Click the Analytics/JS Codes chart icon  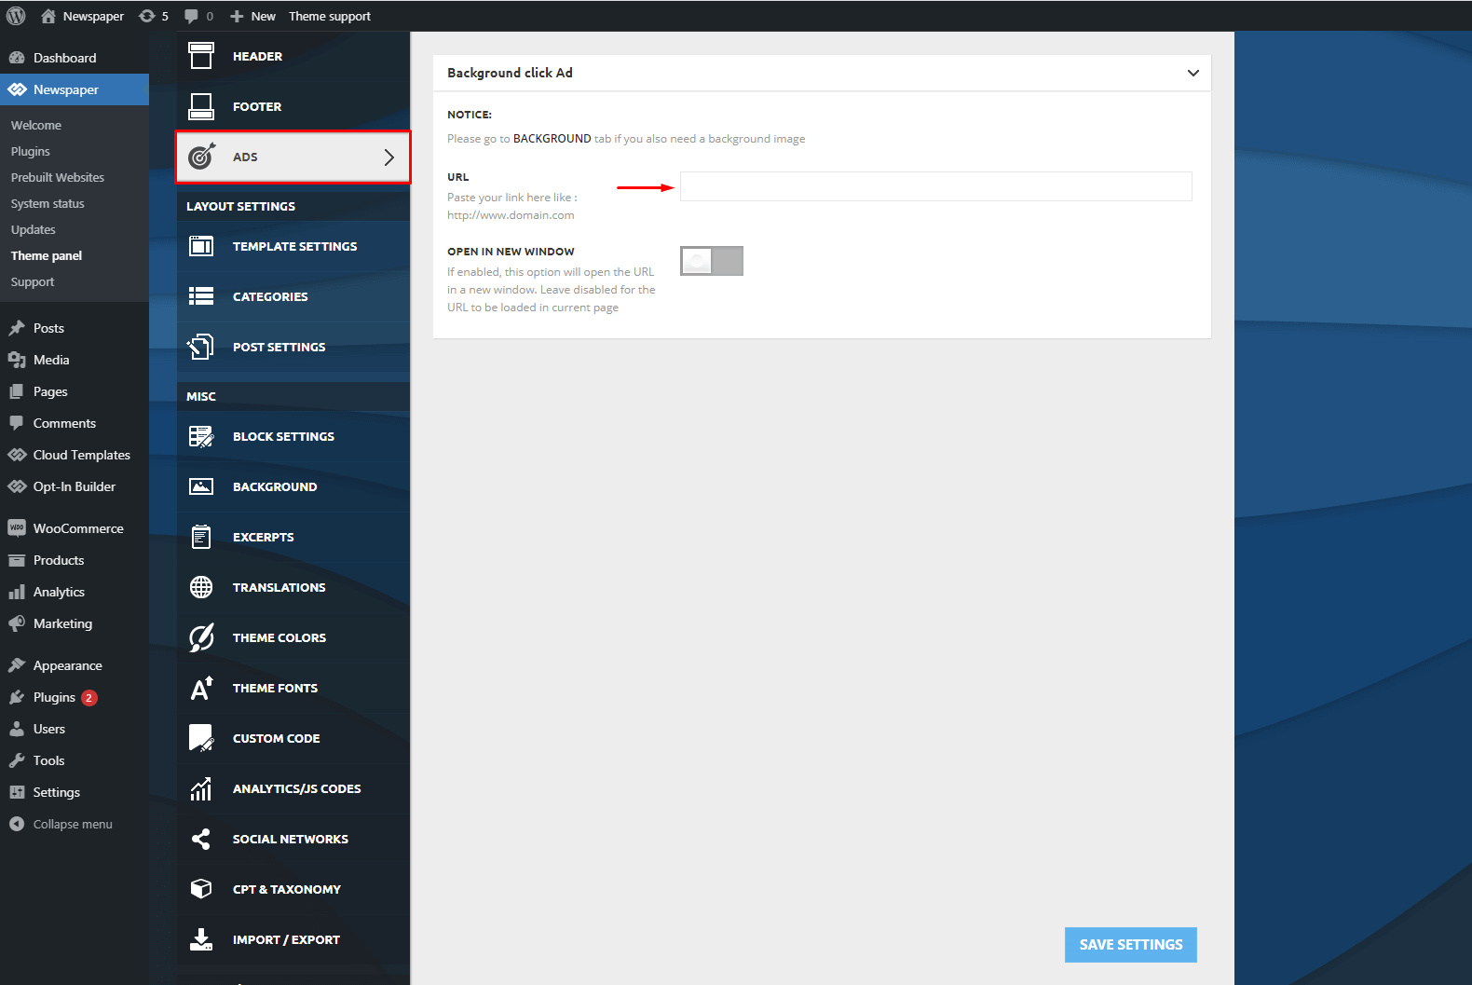[x=201, y=788]
